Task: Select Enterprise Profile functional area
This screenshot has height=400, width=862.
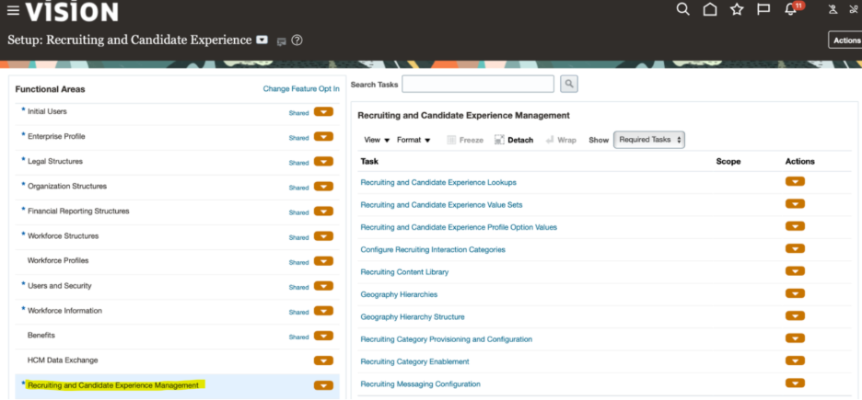Action: pos(56,136)
